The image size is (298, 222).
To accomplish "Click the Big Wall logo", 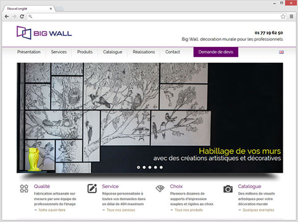I will 44,33.
